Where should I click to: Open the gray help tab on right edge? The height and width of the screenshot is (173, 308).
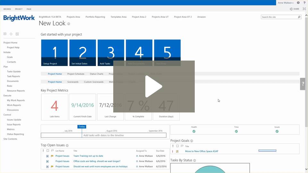click(x=303, y=84)
